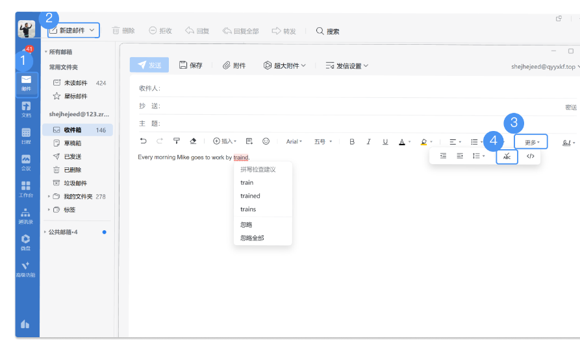Image resolution: width=580 pixels, height=345 pixels.
Task: Open the font color picker (A)
Action: click(402, 141)
